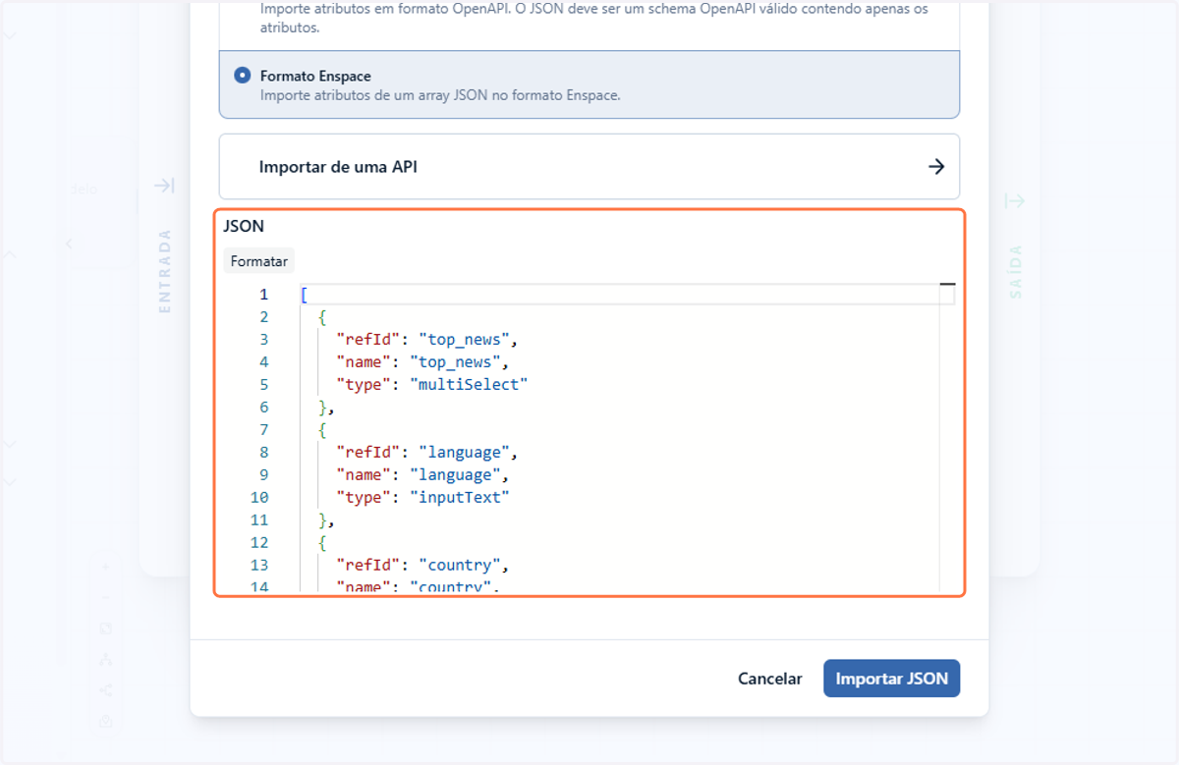Click the OpenAPI format description text
Screen dimensions: 1179x765
pos(593,19)
